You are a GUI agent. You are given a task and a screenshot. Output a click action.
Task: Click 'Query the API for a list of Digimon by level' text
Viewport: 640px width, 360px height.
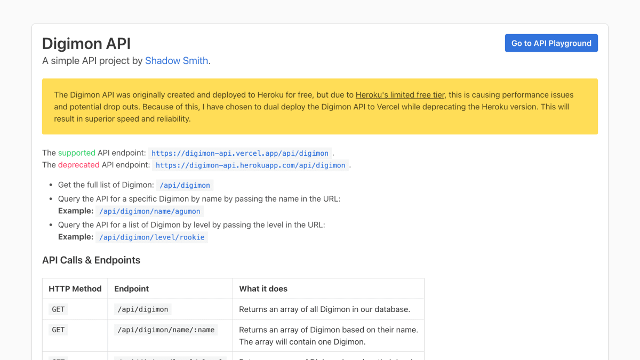191,225
